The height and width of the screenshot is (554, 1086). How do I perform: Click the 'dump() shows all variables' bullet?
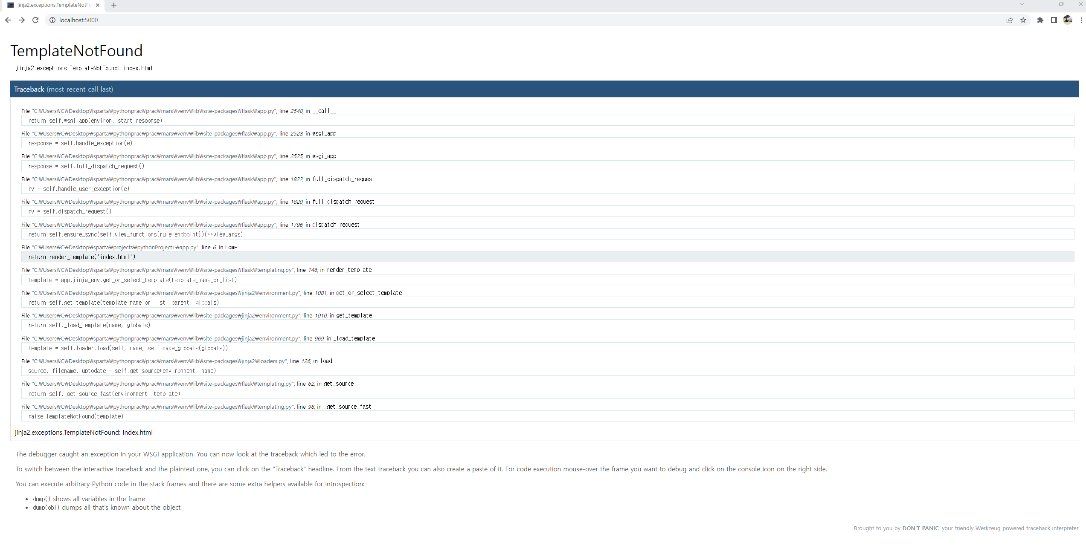(x=89, y=499)
